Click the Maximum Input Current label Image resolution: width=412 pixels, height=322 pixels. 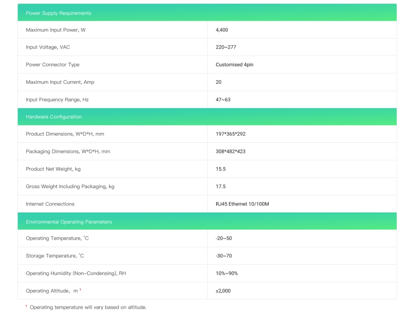60,82
